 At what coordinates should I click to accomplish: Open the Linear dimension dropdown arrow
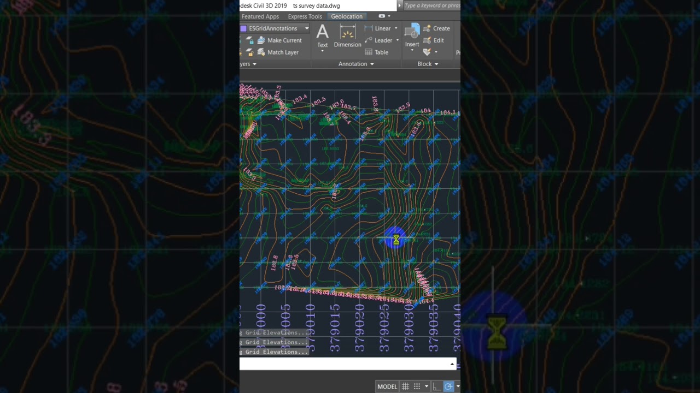tap(396, 28)
